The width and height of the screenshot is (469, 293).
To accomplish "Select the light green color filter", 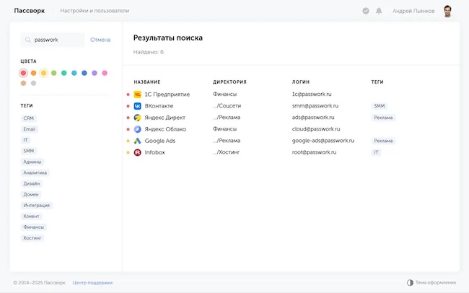I will click(54, 73).
